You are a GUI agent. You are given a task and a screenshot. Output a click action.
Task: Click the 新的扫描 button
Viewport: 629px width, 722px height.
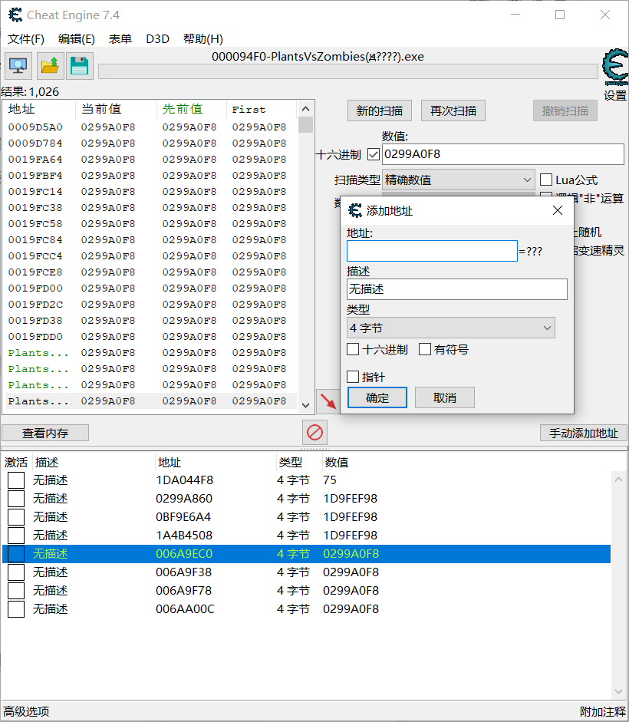(380, 110)
